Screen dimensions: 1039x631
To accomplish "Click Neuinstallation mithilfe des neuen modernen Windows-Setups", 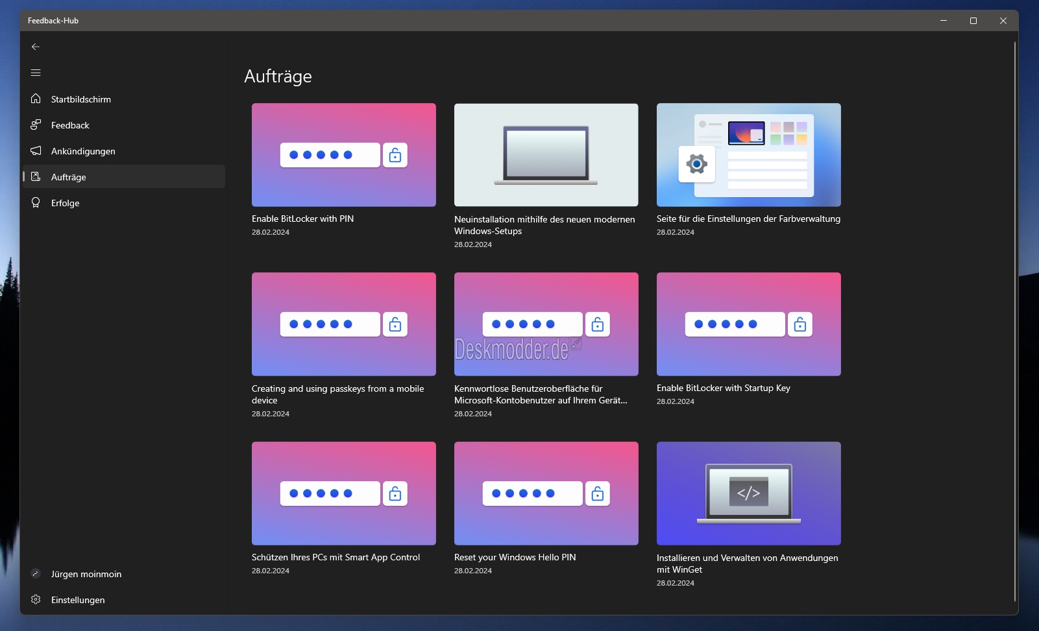I will pyautogui.click(x=544, y=225).
